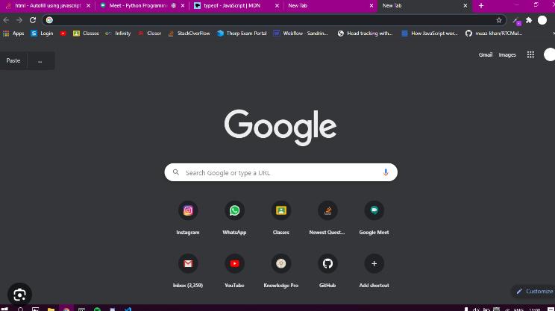The width and height of the screenshot is (555, 311).
Task: Click the ellipsis button beside Paste
Action: 40,60
